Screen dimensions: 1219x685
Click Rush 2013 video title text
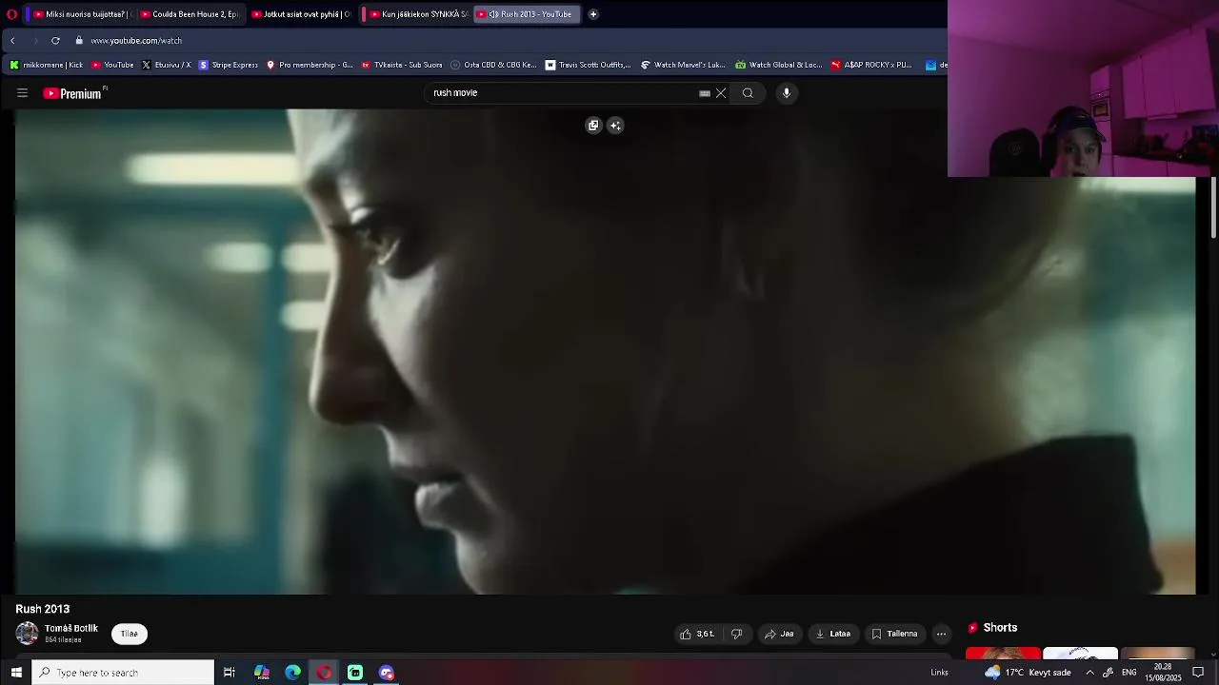coord(43,609)
